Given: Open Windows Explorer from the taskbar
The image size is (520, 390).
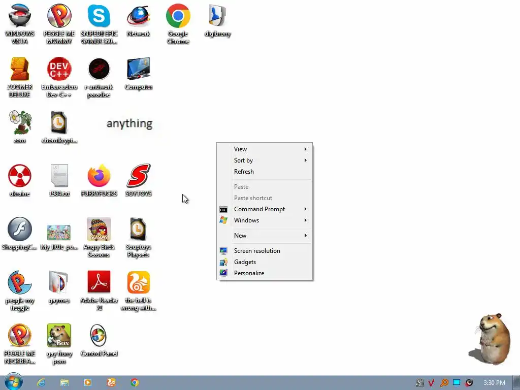Looking at the screenshot, I should [64, 383].
